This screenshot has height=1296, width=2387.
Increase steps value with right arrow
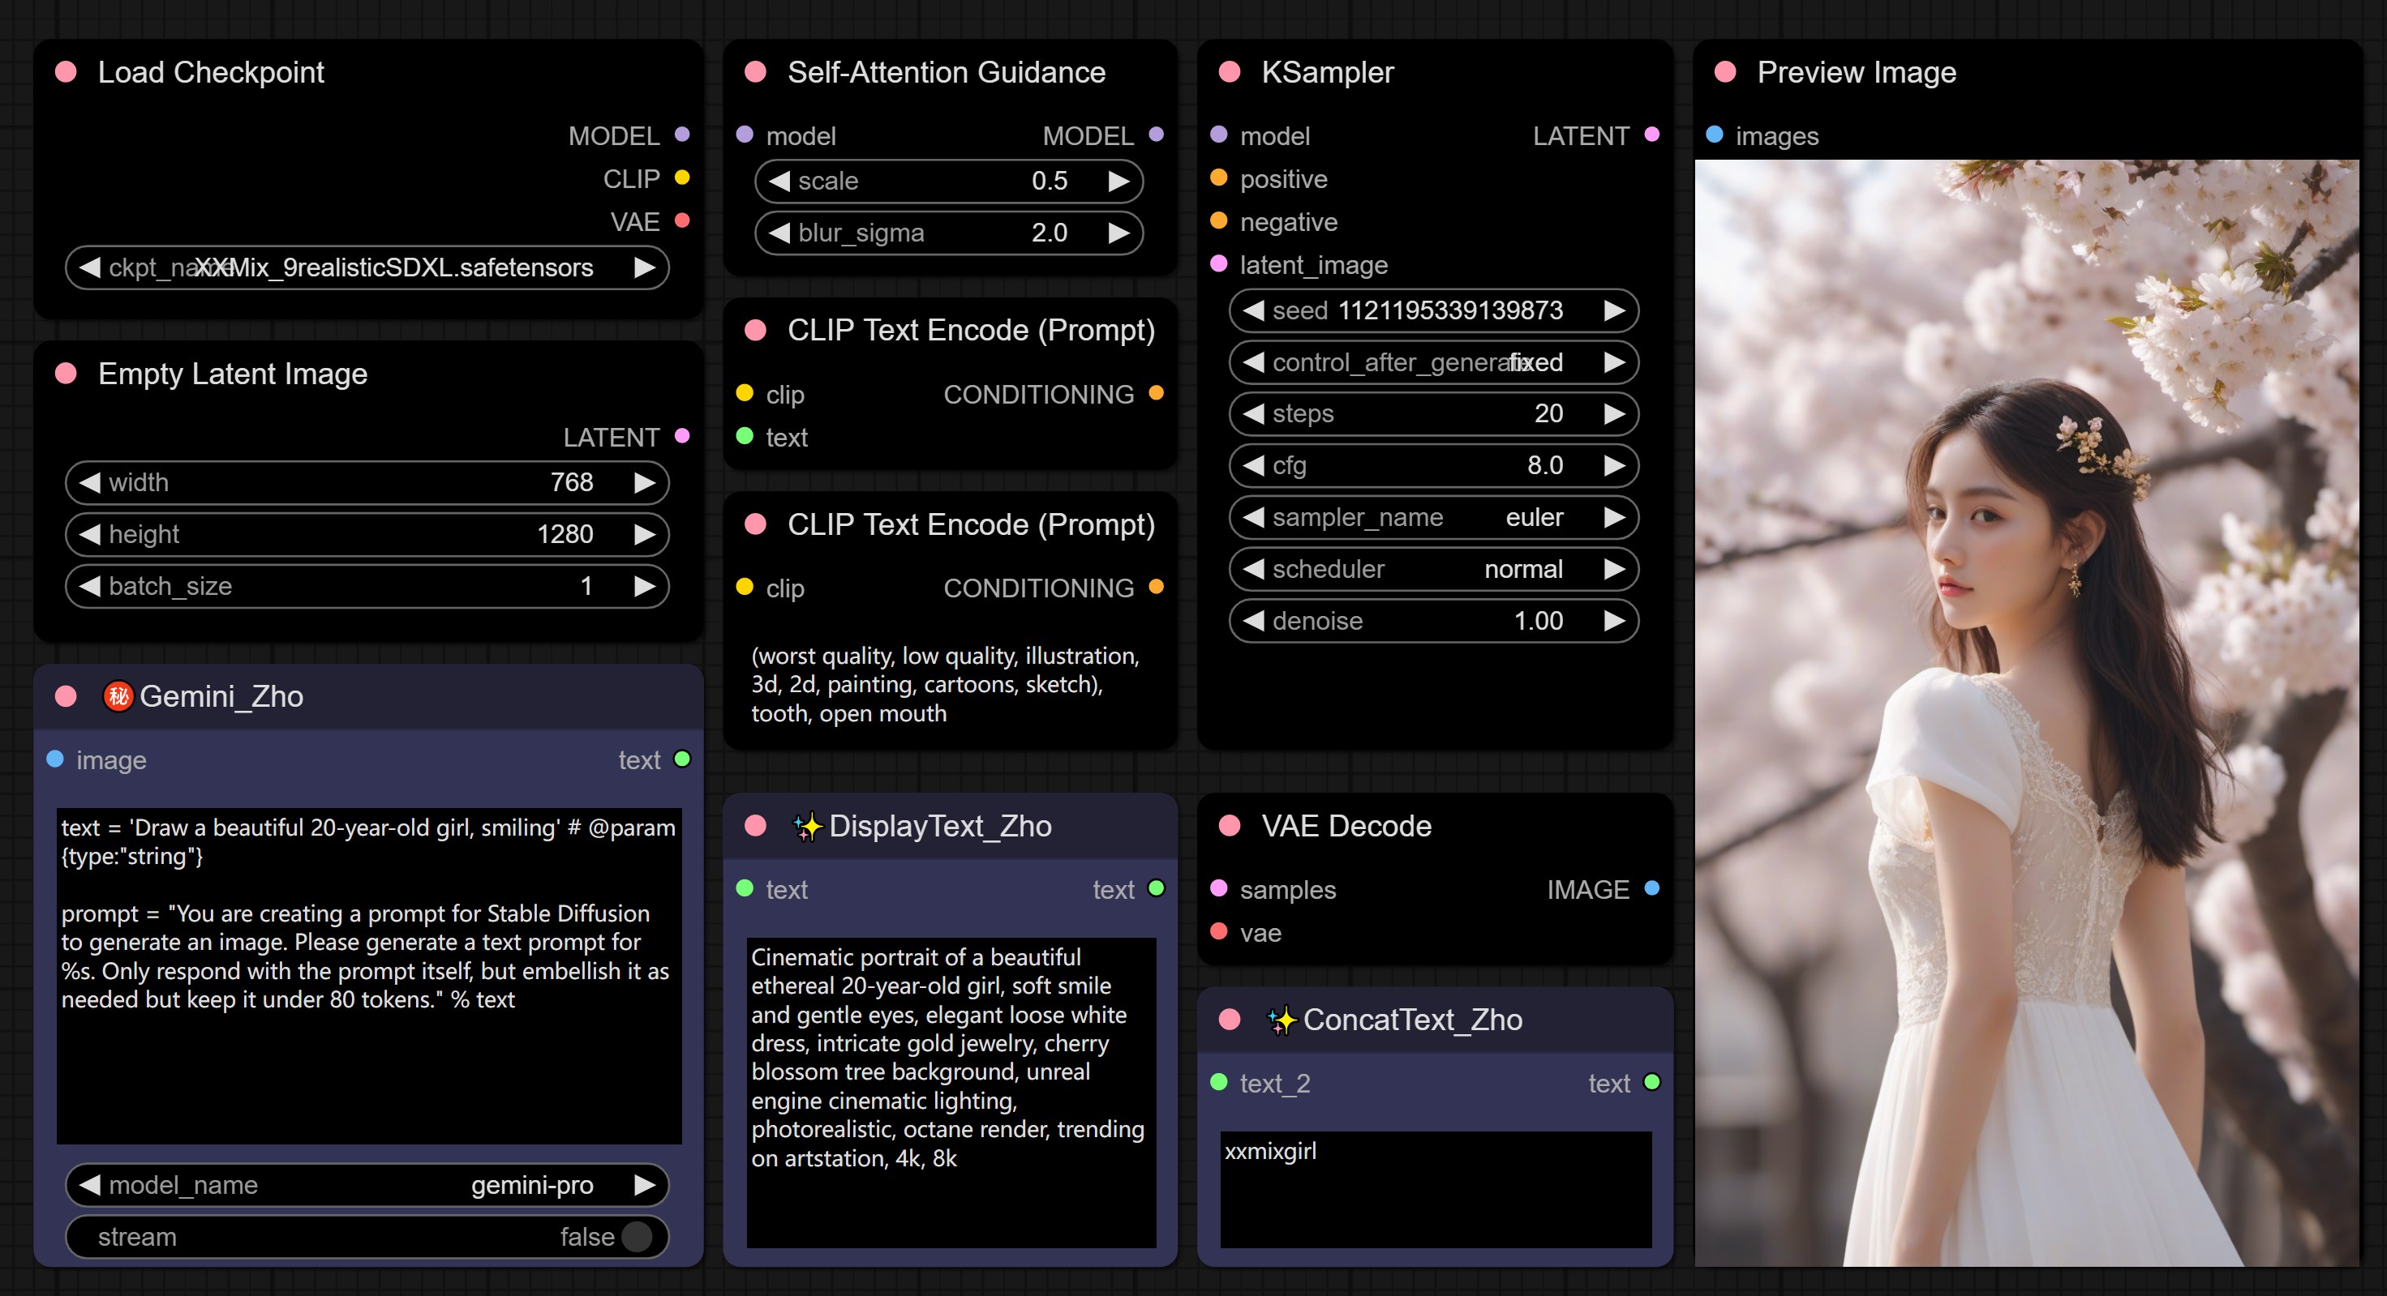click(1614, 414)
